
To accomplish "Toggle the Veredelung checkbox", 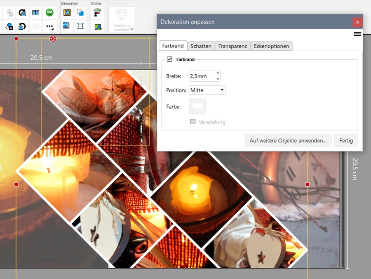I will [x=193, y=122].
